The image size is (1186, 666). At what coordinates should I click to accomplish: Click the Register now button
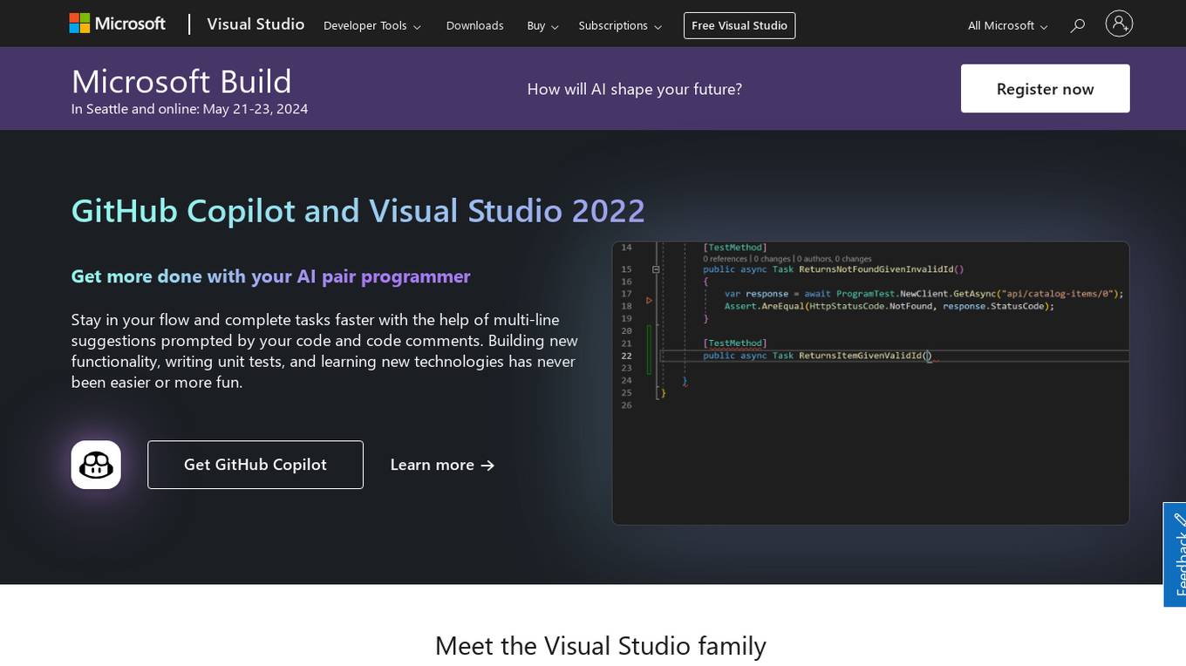1045,89
